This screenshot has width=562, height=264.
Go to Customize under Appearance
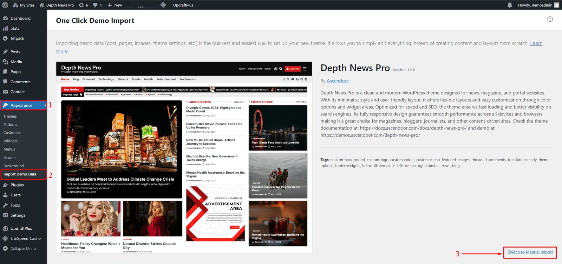pyautogui.click(x=12, y=133)
